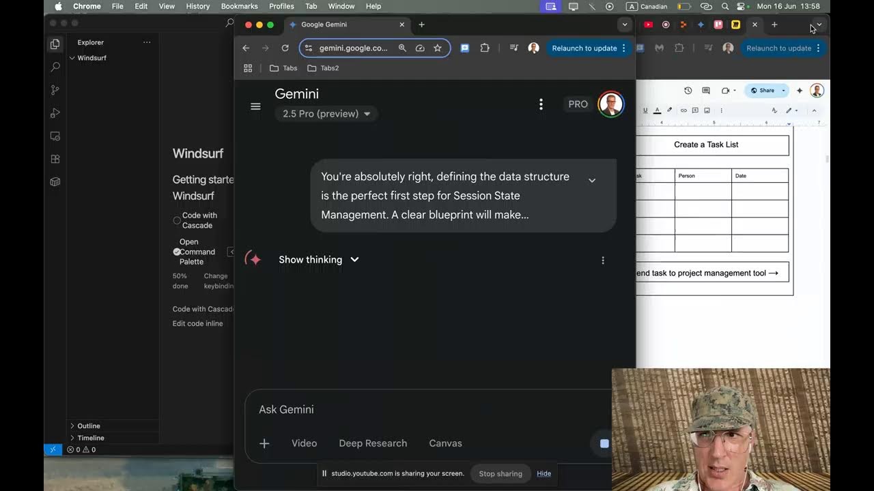
Task: Open Search view in Windsurf activity bar
Action: (55, 67)
